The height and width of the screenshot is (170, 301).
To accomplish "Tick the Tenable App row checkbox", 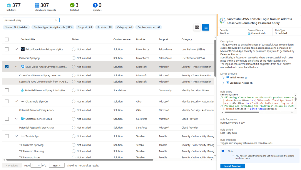I will tap(7, 136).
